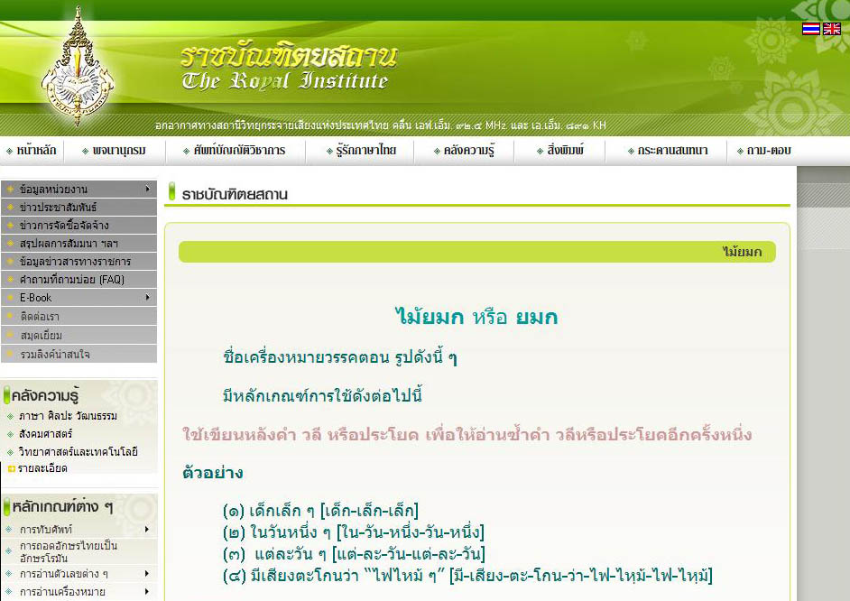Switch site language with Thai flag icon
850x601 pixels.
point(811,28)
